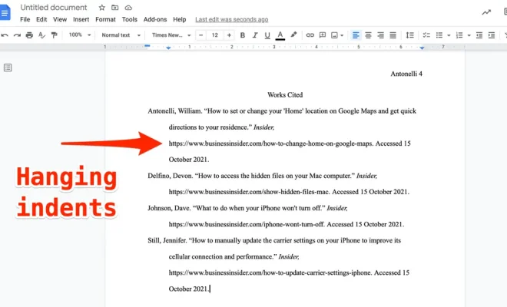Open the Add-ons menu
The height and width of the screenshot is (307, 507).
click(155, 19)
